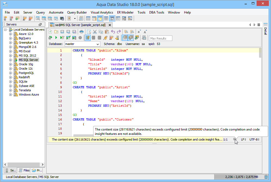The width and height of the screenshot is (271, 182).
Task: Convert text to lowercase with 'a' icon
Action: tap(139, 32)
